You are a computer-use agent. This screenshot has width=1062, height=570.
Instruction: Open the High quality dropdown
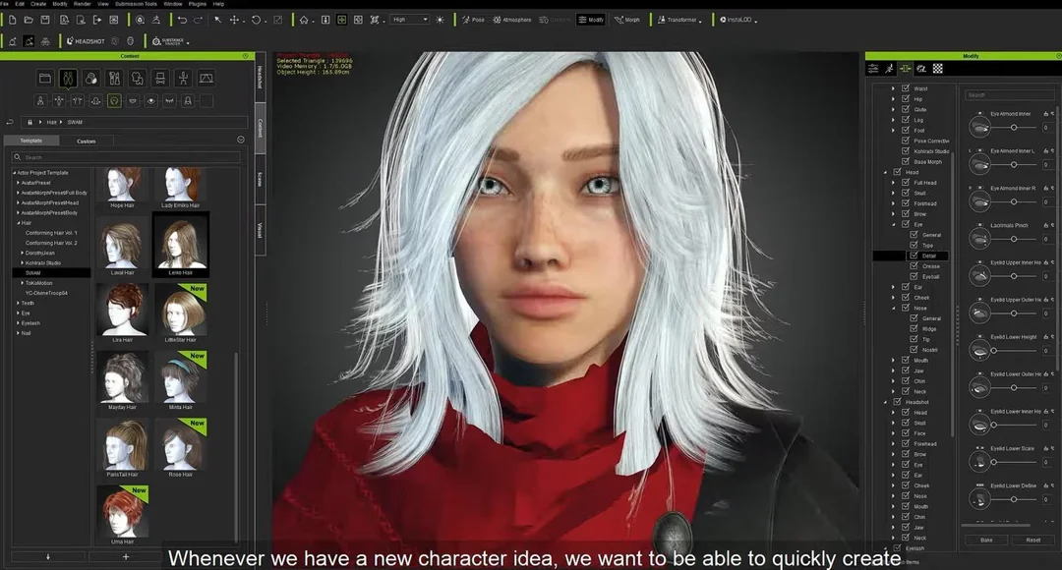tap(410, 20)
